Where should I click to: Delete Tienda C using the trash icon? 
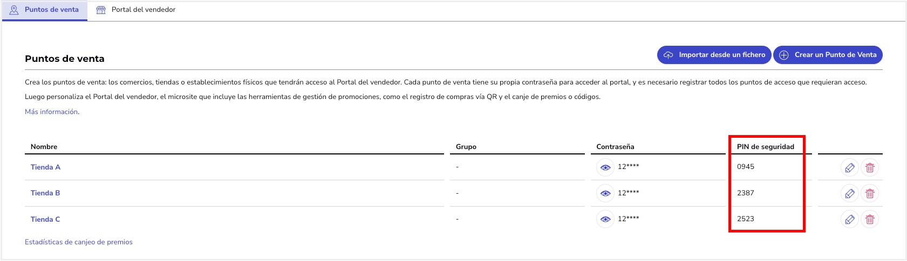(870, 220)
